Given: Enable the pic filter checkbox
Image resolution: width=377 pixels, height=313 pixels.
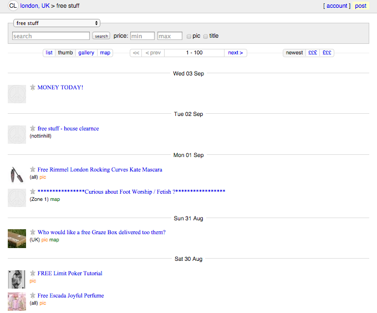Looking at the screenshot, I should click(x=189, y=36).
